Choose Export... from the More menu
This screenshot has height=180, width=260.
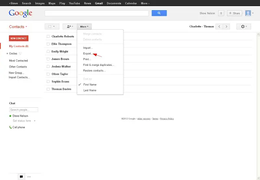[x=88, y=53]
